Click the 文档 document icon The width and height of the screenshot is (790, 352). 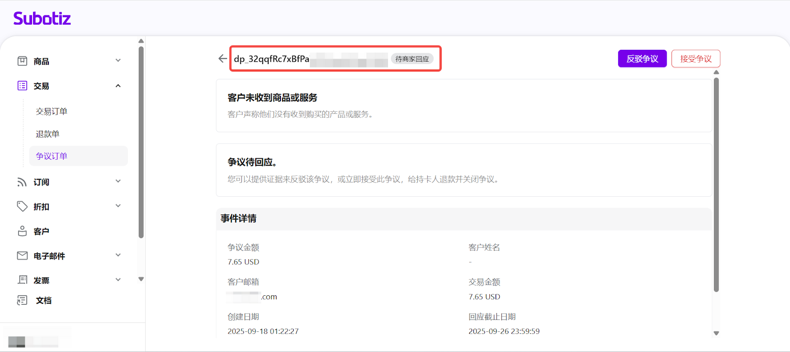click(22, 300)
